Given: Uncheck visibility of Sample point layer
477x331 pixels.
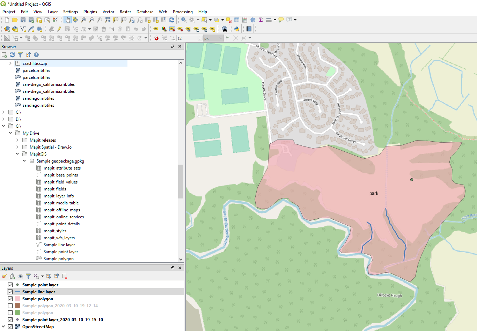Looking at the screenshot, I should point(9,285).
